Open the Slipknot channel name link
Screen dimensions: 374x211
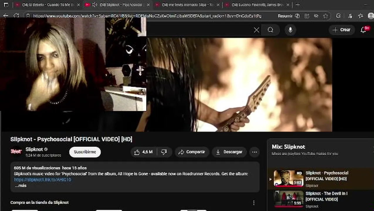pyautogui.click(x=34, y=149)
